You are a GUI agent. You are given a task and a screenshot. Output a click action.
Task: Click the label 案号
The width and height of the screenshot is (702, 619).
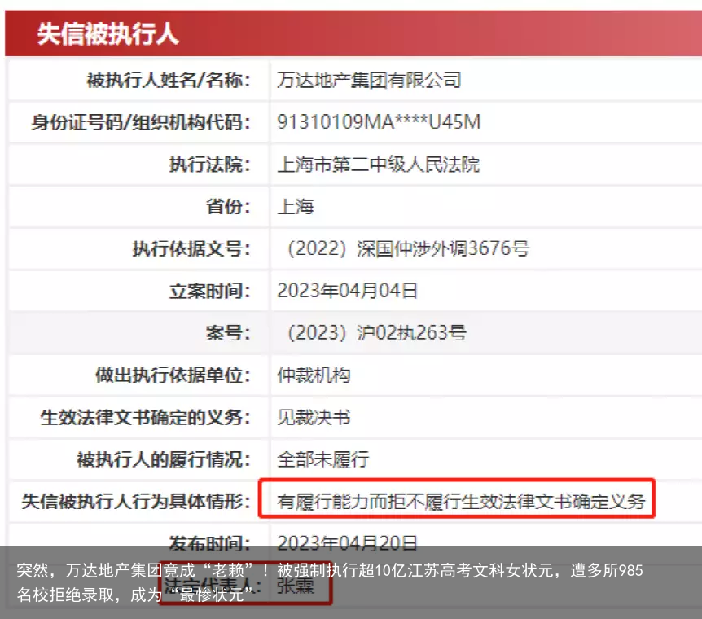click(228, 333)
